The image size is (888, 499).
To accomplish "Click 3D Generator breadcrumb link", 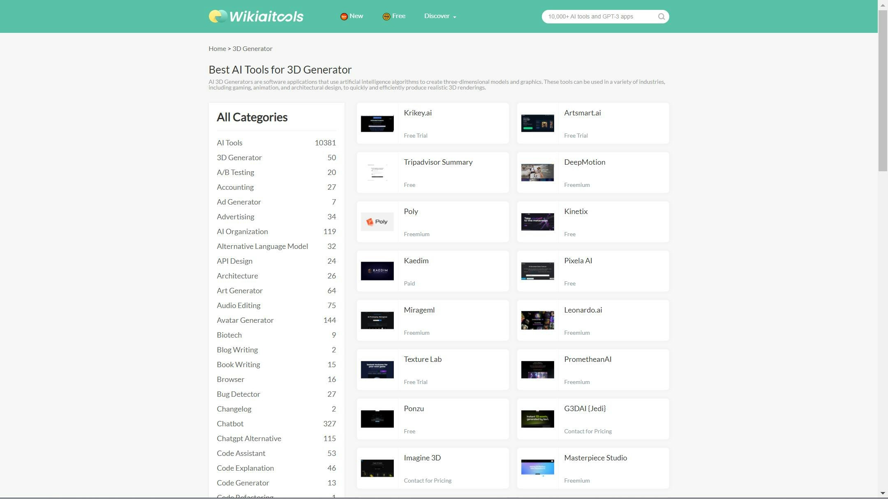I will tap(252, 48).
